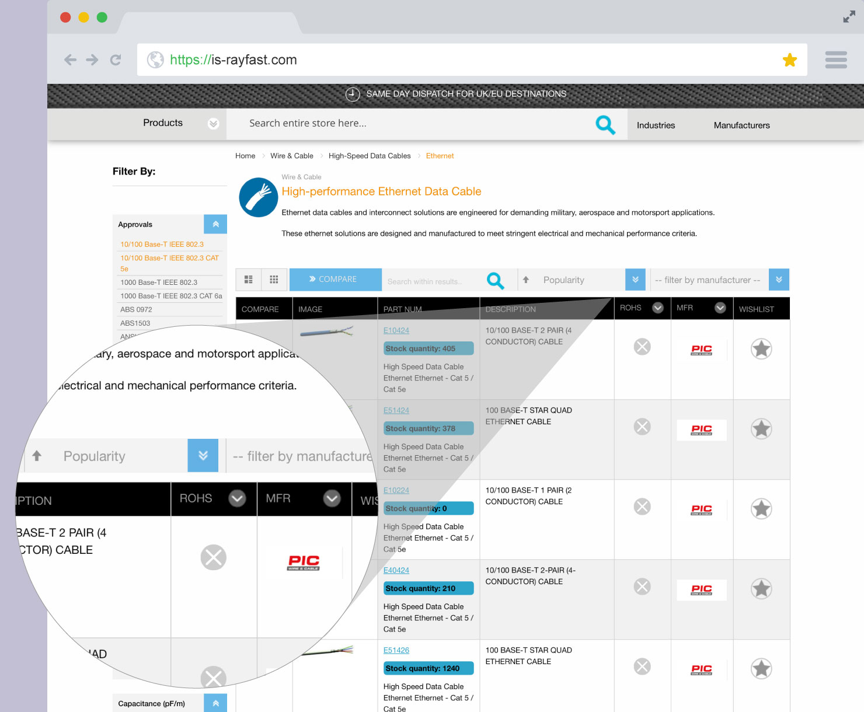
Task: Click the search within results magnifier
Action: (x=495, y=281)
